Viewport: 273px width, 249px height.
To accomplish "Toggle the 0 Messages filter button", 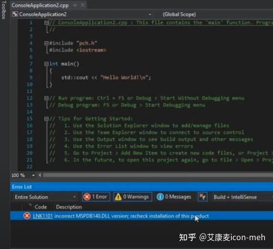I will [x=174, y=197].
